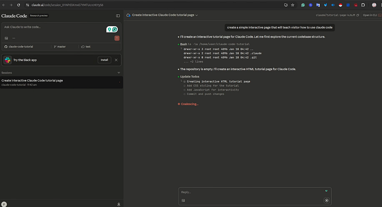Click the person icon at sidebar bottom
382x207 pixels.
(x=118, y=204)
